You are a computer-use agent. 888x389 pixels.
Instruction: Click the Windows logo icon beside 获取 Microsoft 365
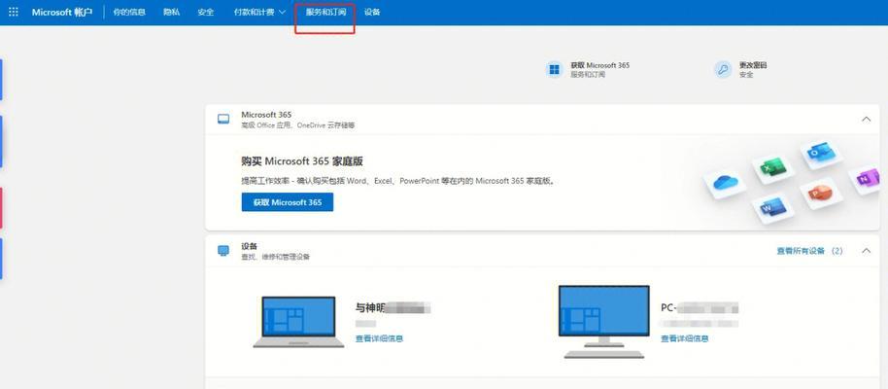point(555,70)
